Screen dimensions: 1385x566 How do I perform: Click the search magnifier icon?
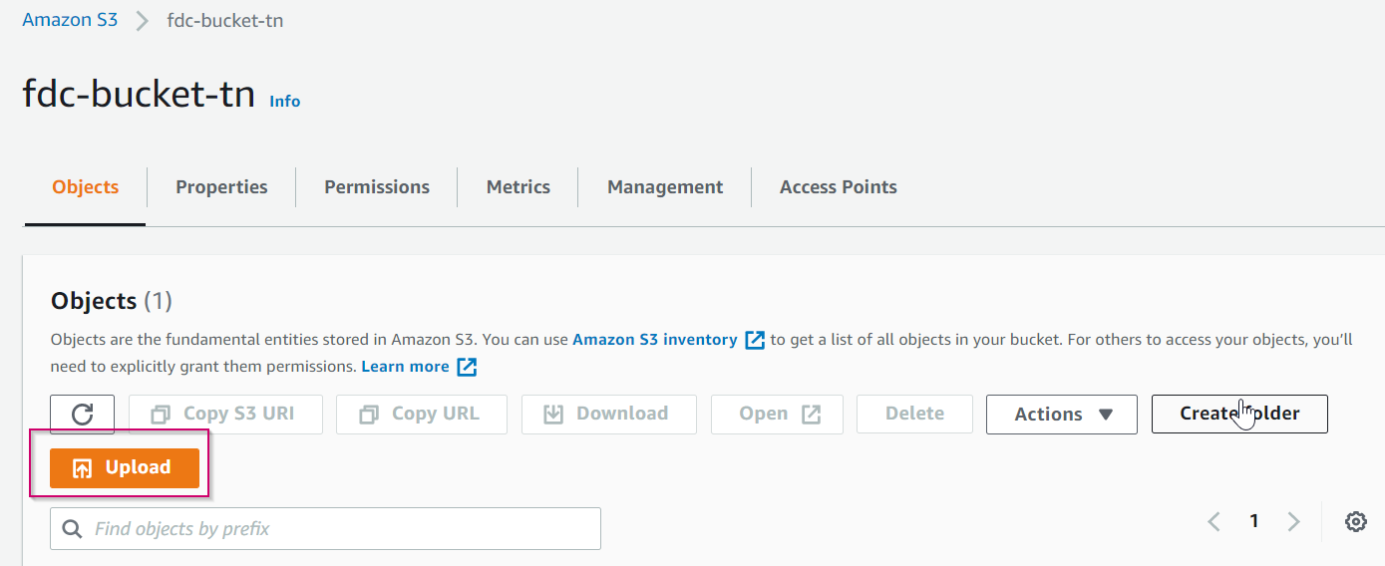click(x=72, y=529)
